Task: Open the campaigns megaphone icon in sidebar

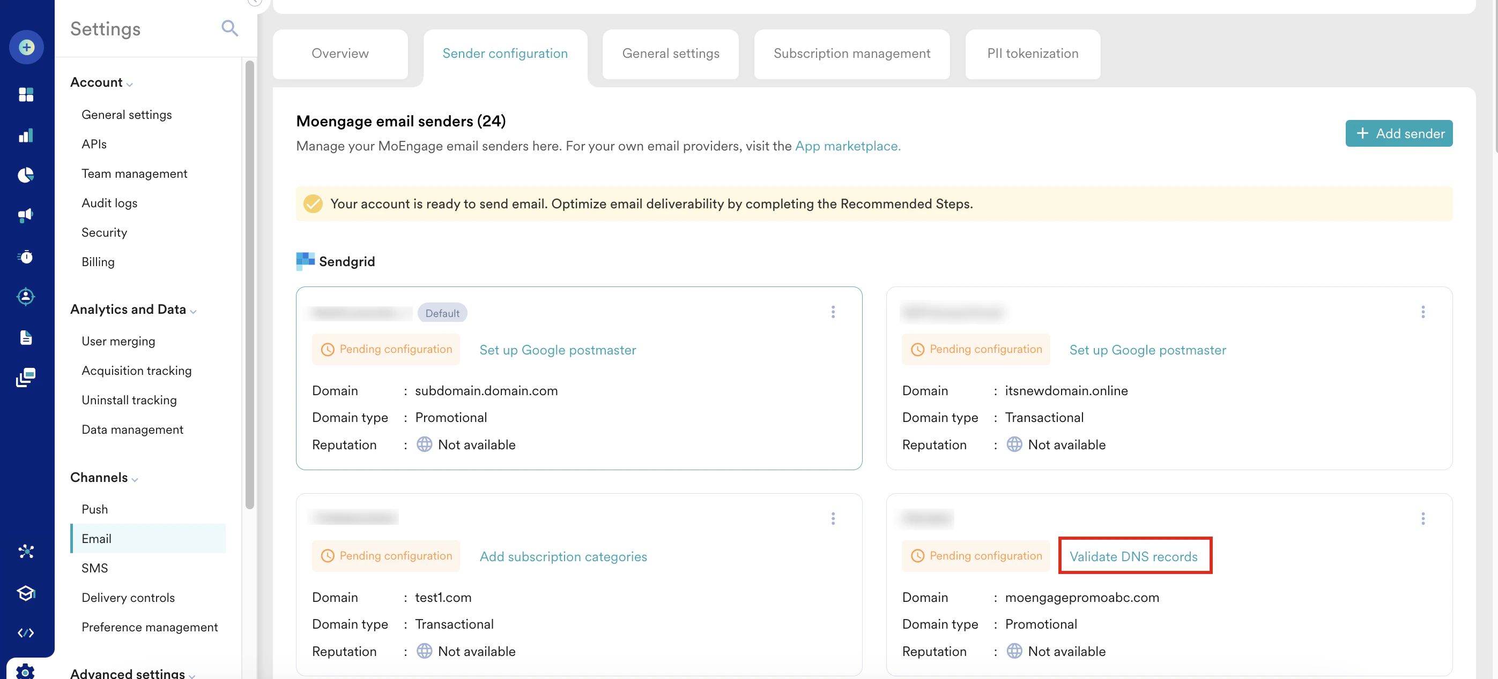Action: click(26, 215)
